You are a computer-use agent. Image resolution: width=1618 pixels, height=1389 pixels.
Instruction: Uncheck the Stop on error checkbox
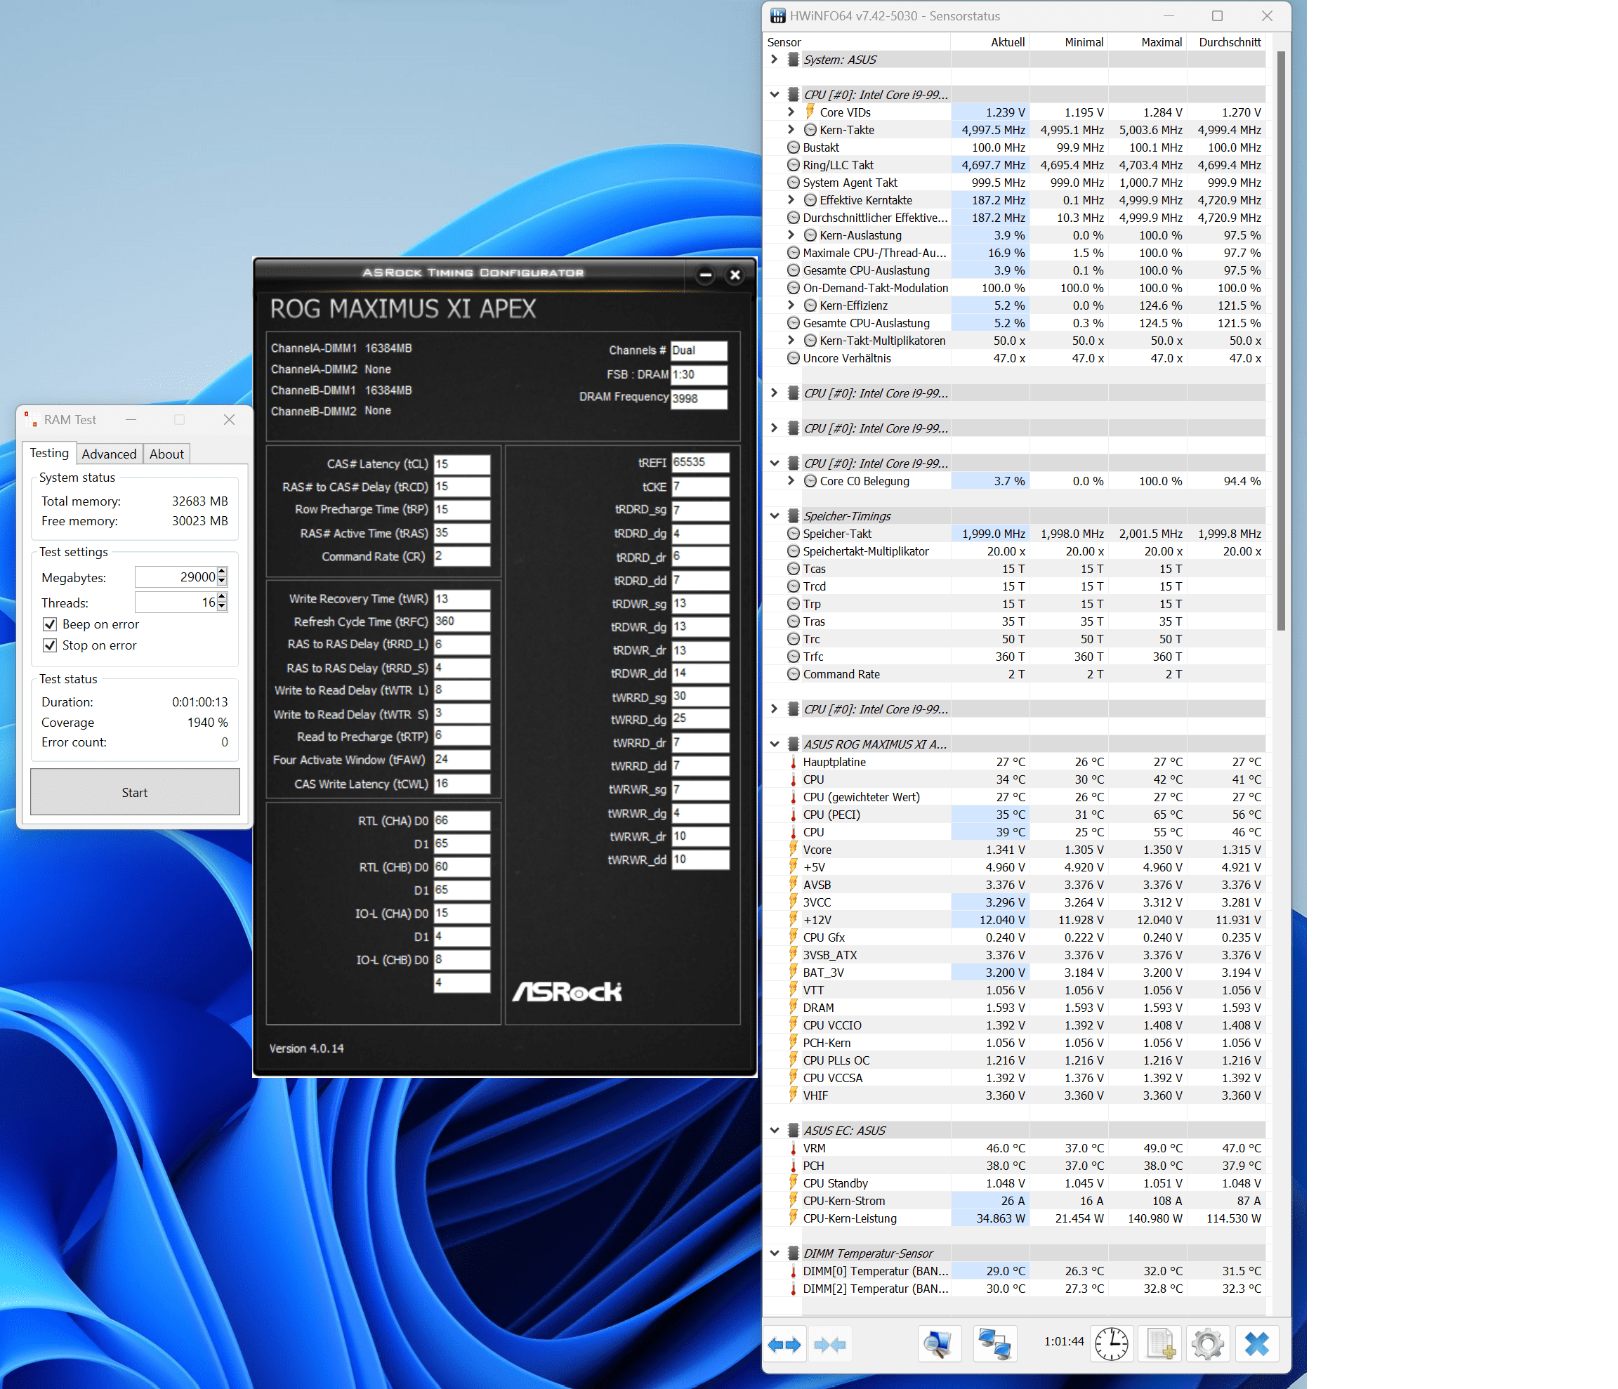pos(50,646)
